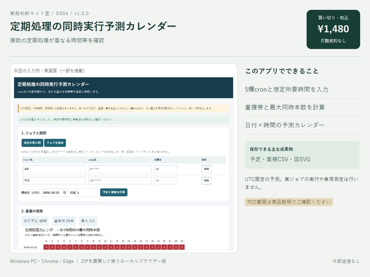
Task: Run the 予定と重複を計算 button
Action: [x=114, y=192]
